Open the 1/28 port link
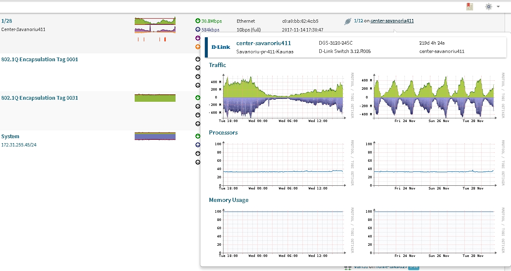This screenshot has width=511, height=271. pyautogui.click(x=6, y=21)
